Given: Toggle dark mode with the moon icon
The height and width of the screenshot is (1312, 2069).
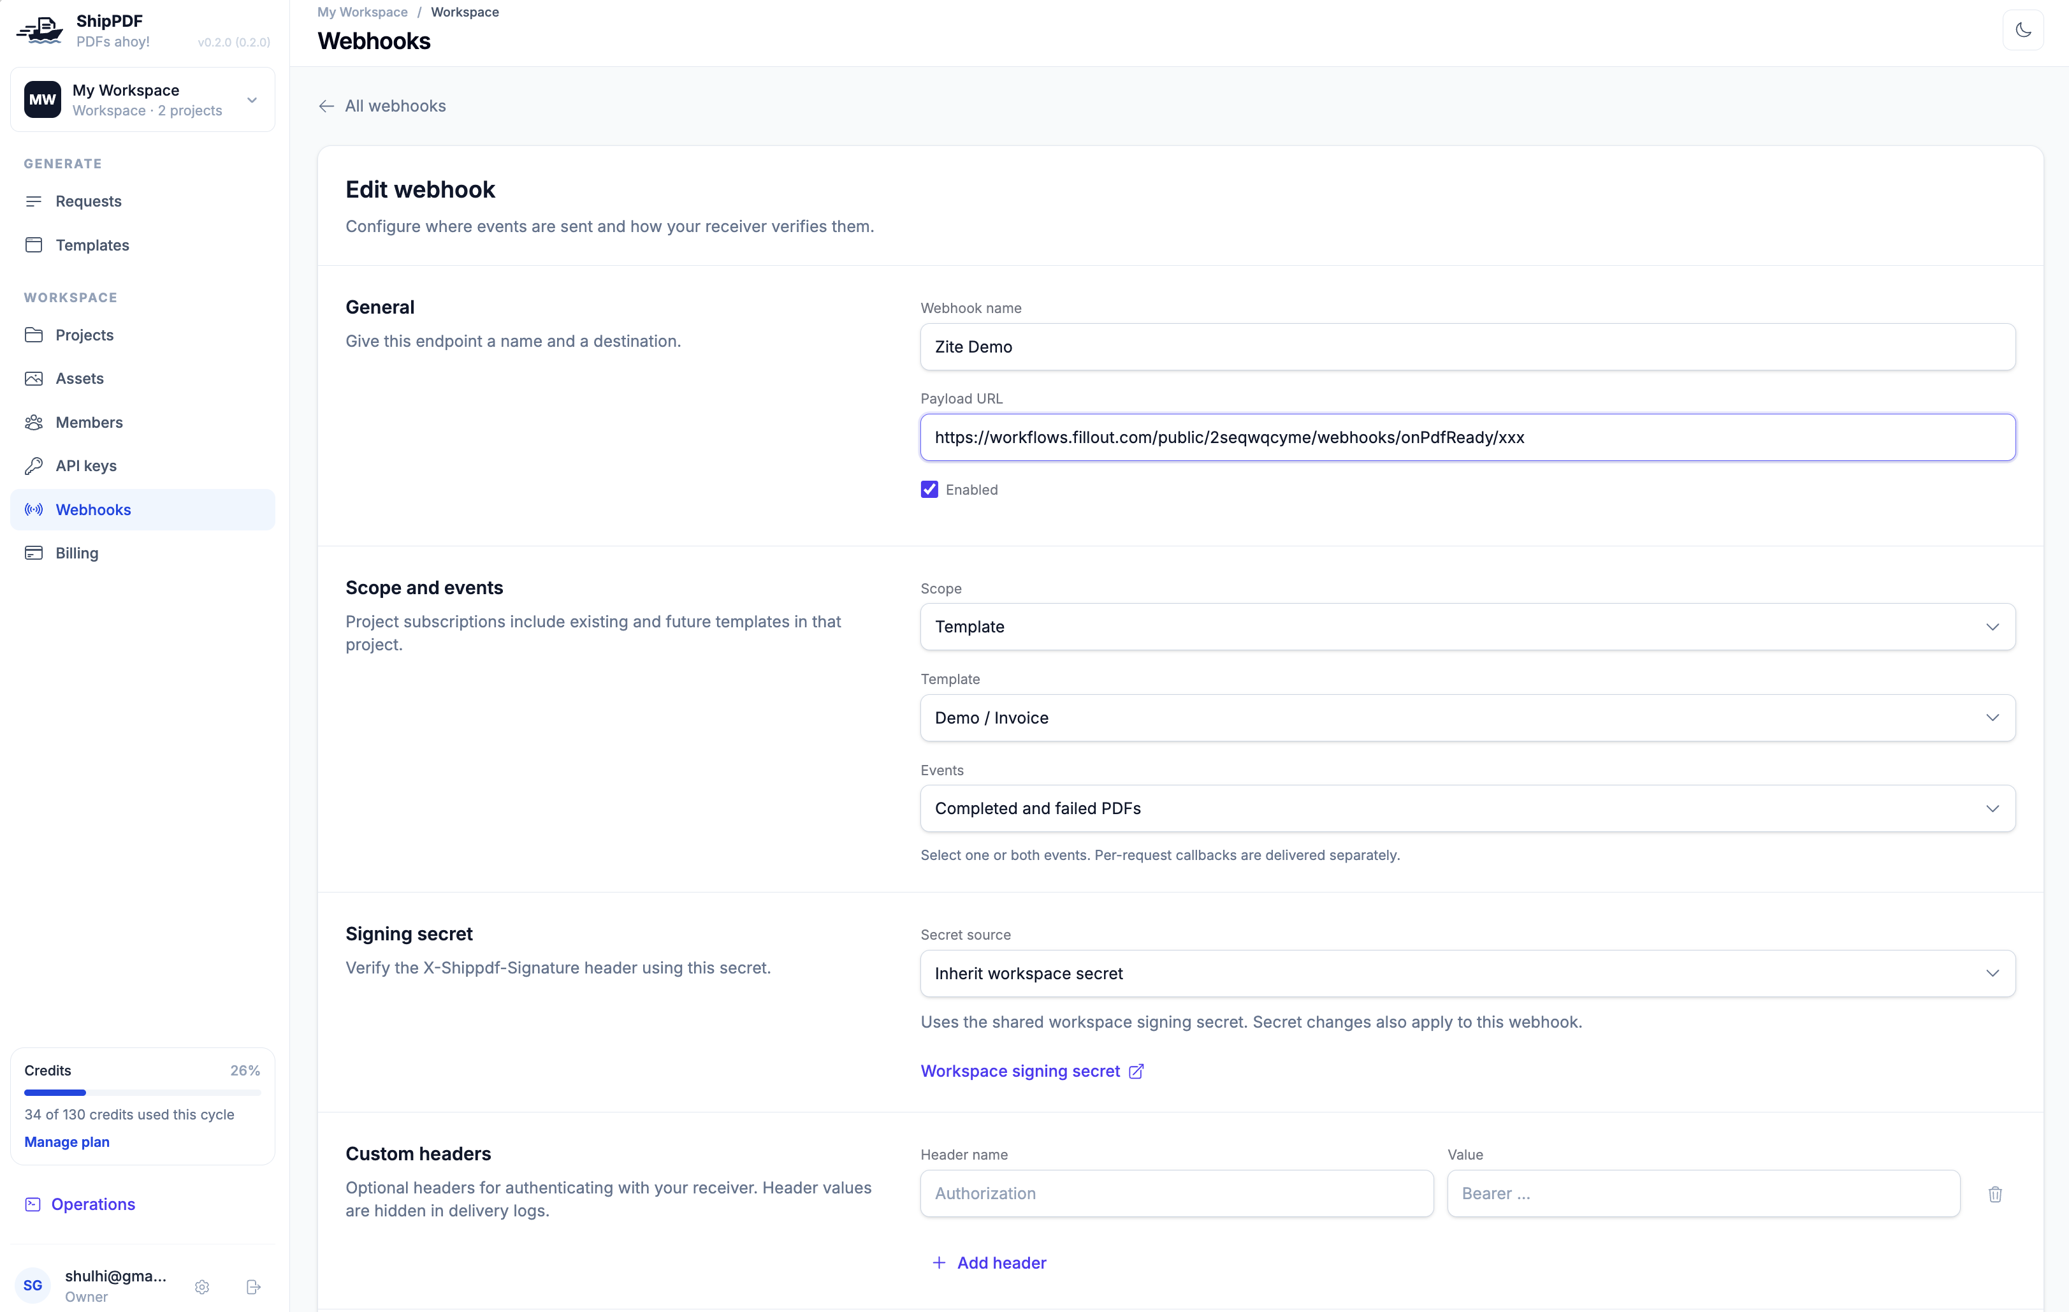Looking at the screenshot, I should tap(2024, 30).
